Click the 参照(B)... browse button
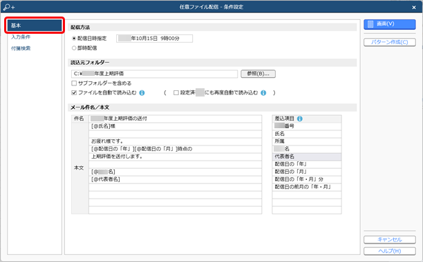The width and height of the screenshot is (423, 262). (258, 74)
